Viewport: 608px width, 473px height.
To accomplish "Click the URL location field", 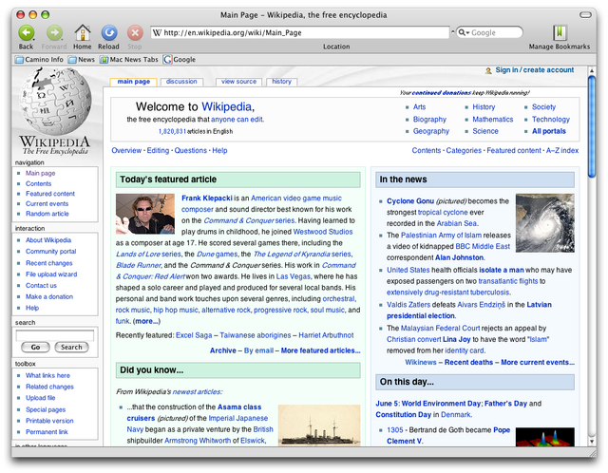I will tap(299, 32).
